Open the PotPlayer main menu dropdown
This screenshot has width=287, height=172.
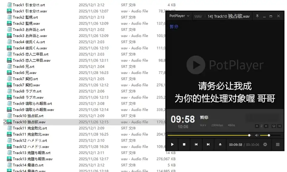coord(179,16)
